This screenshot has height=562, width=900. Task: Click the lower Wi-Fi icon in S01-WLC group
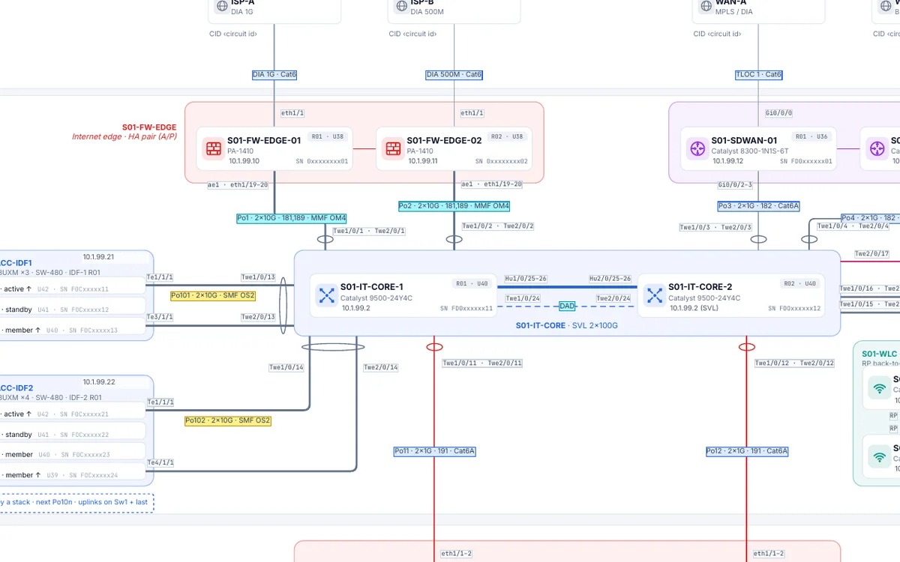pyautogui.click(x=878, y=456)
